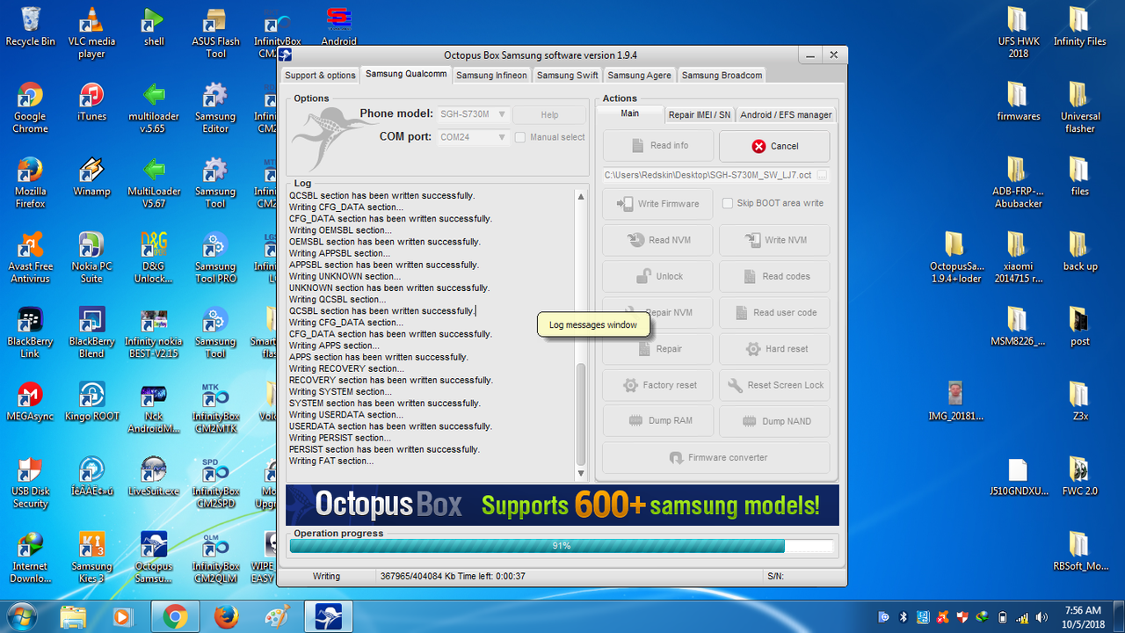Enable the Manual select checkbox

520,137
